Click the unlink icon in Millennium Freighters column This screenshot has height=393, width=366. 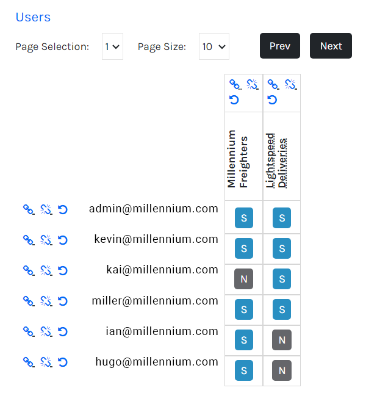coord(253,84)
